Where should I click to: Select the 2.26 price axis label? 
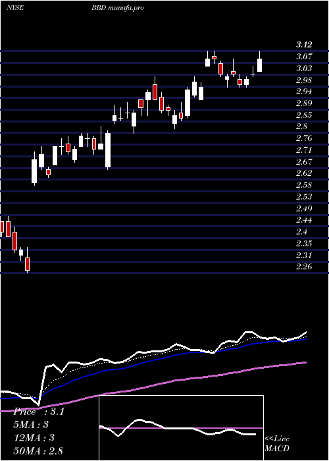(x=304, y=266)
